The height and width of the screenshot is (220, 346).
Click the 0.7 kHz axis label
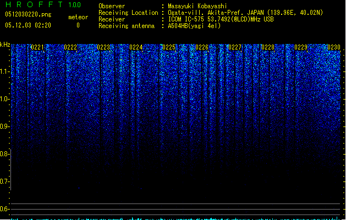pyautogui.click(x=4, y=182)
